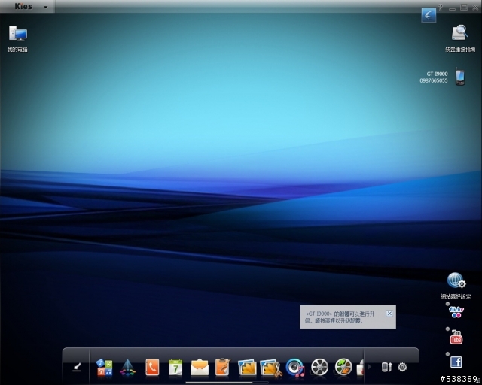Show more dock apps with right arrow

point(370,367)
